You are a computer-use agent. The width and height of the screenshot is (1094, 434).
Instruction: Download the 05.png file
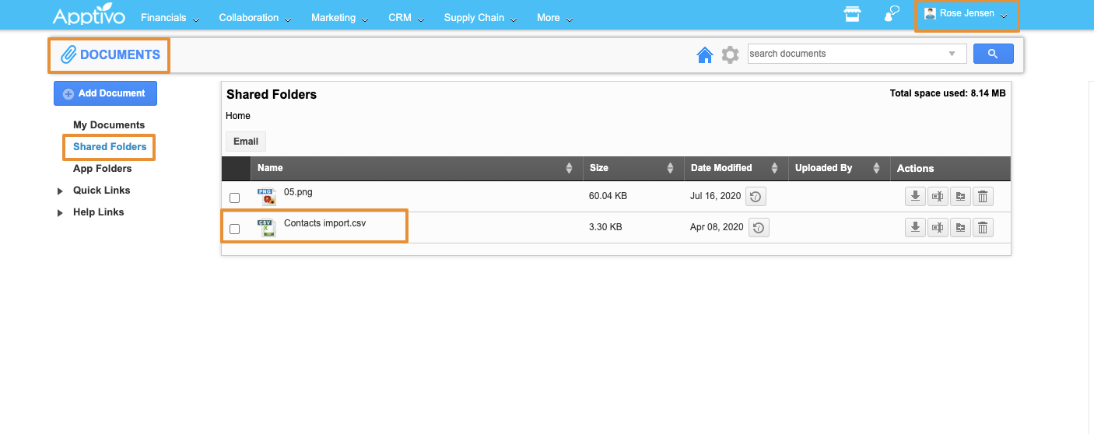(x=915, y=197)
